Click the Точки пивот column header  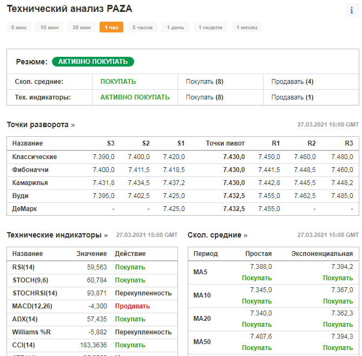pos(225,143)
